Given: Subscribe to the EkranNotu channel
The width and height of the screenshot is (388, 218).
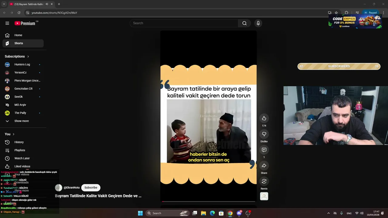Looking at the screenshot, I should 91,188.
